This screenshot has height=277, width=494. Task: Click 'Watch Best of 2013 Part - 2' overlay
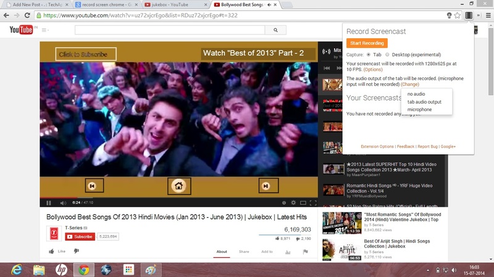pyautogui.click(x=258, y=54)
